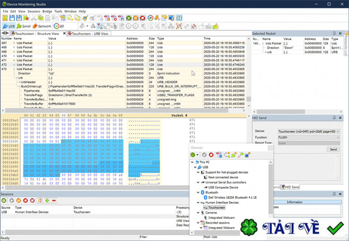Click the pin icon on Selected Packet panel
The width and height of the screenshot is (349, 241).
(334, 34)
